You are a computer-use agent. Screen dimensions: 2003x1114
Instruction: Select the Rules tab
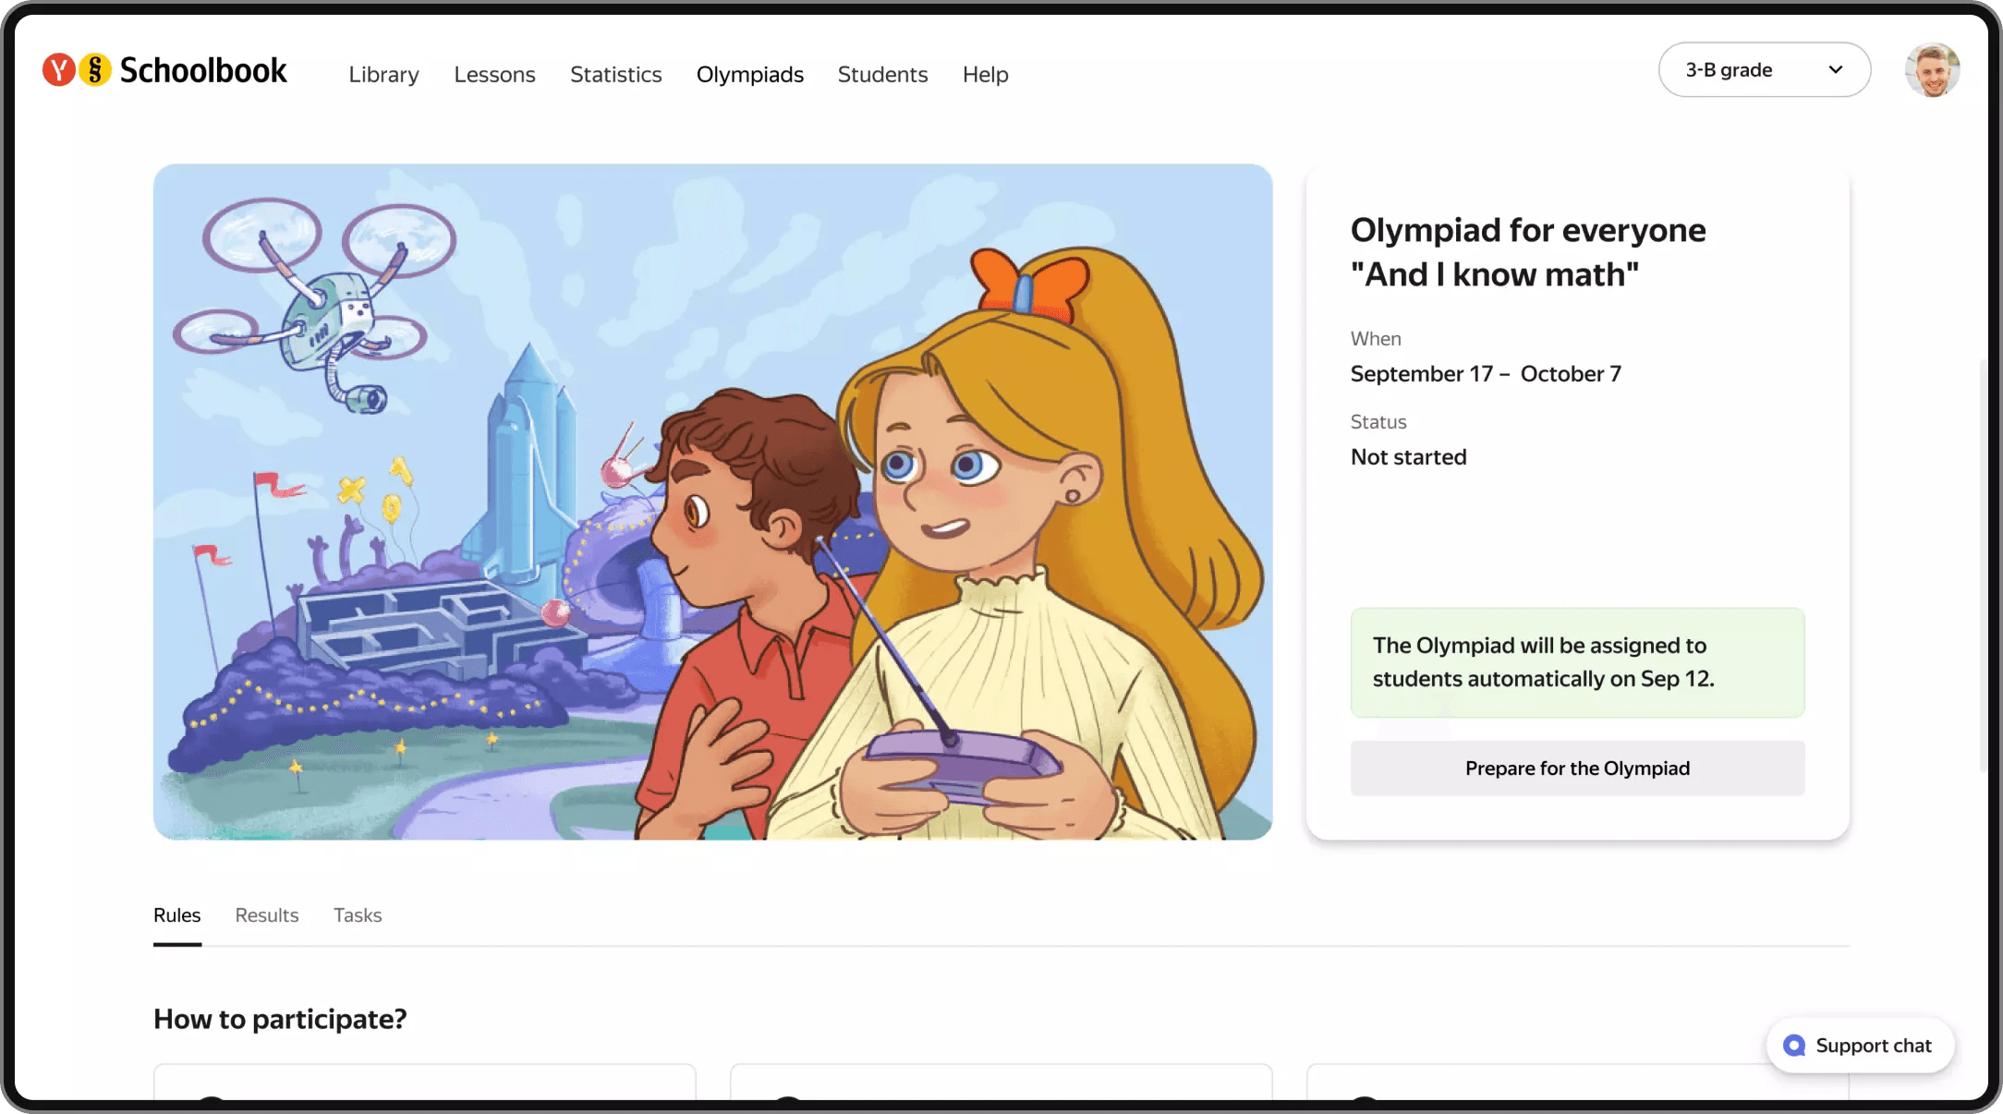pos(176,915)
